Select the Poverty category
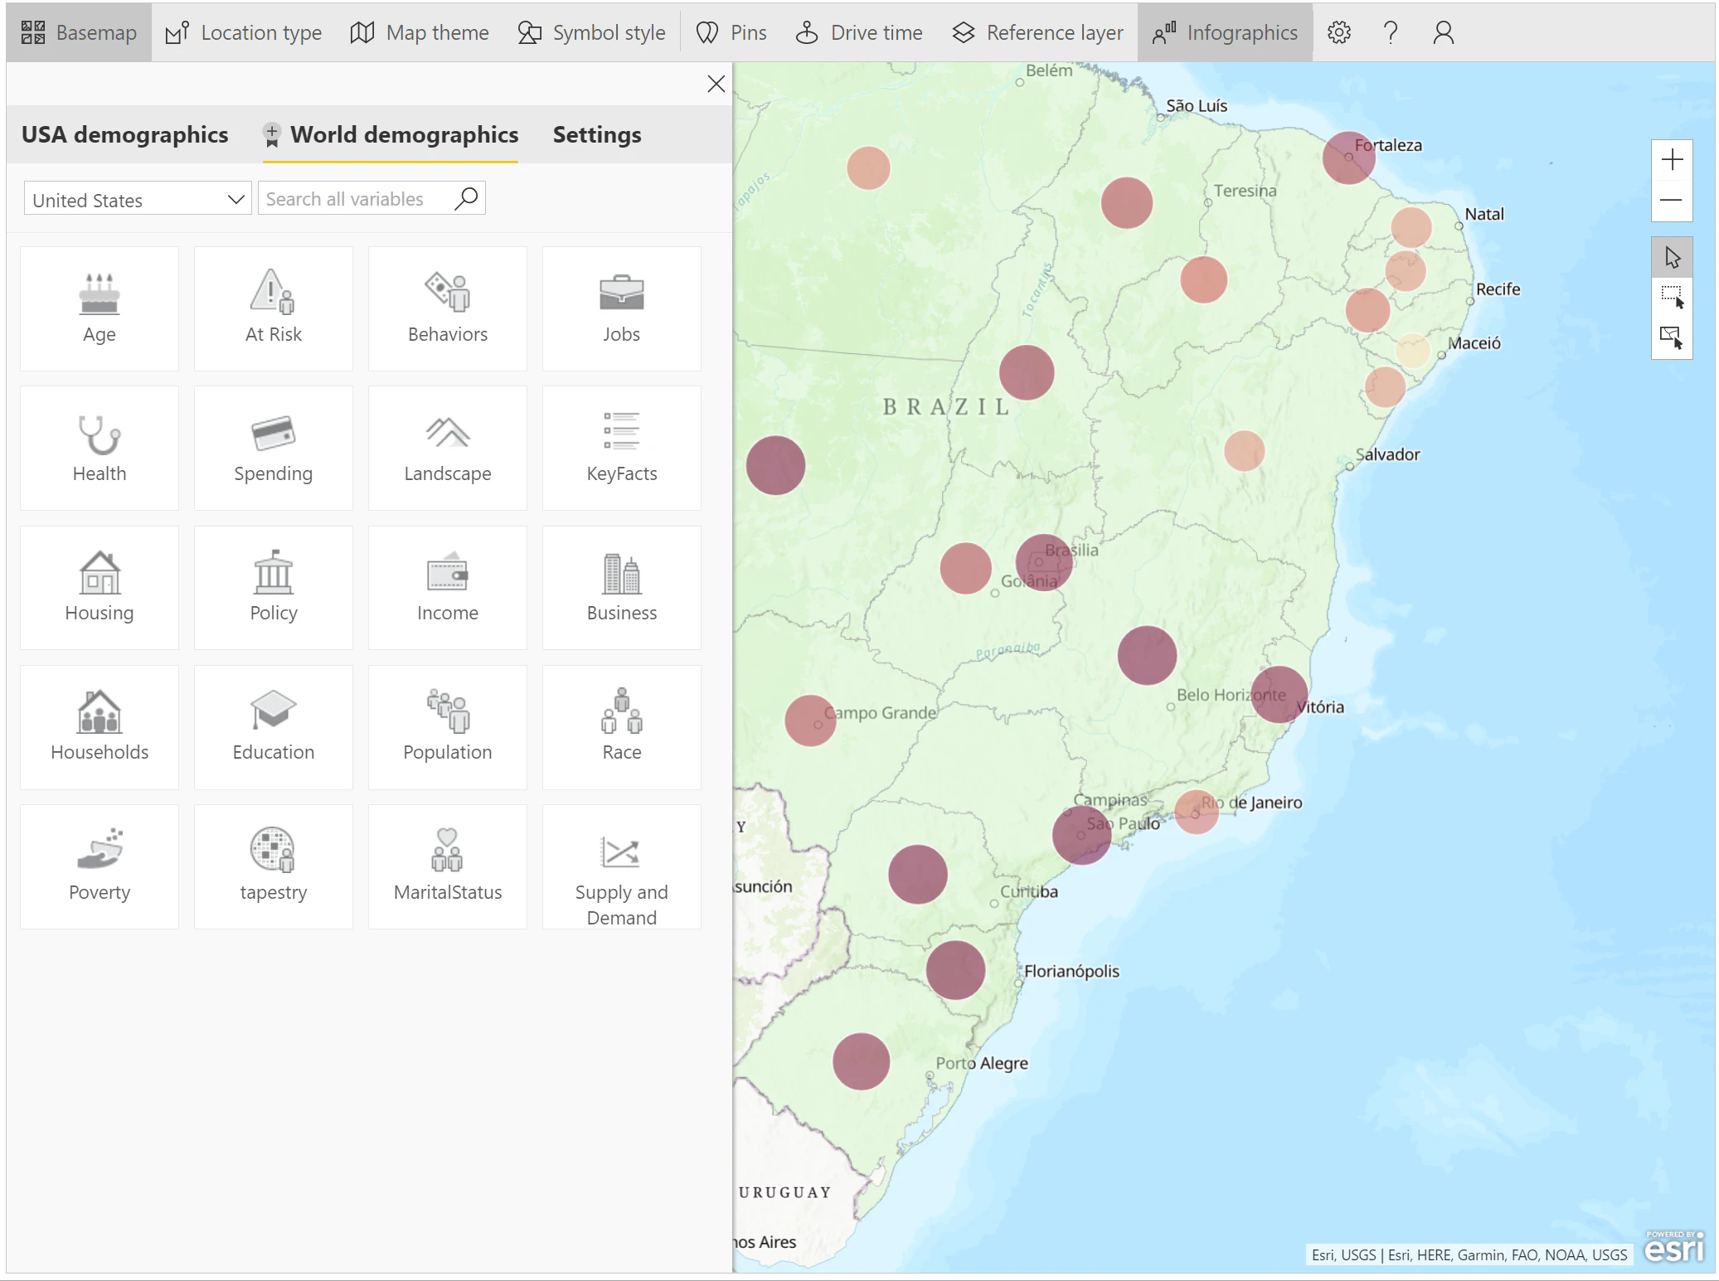The image size is (1719, 1281). [100, 866]
